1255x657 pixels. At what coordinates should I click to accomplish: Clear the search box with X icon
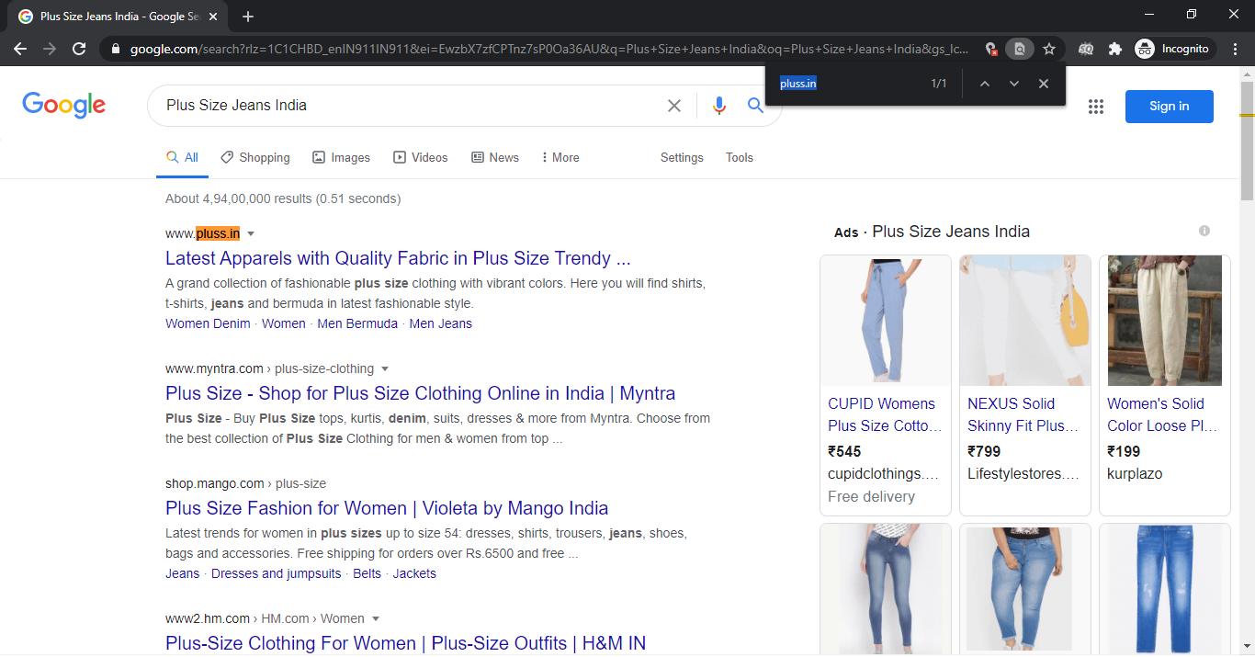click(x=673, y=106)
